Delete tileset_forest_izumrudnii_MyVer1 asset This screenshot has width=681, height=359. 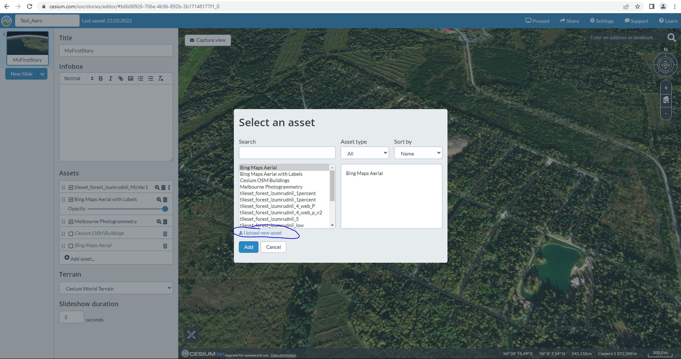click(x=163, y=187)
